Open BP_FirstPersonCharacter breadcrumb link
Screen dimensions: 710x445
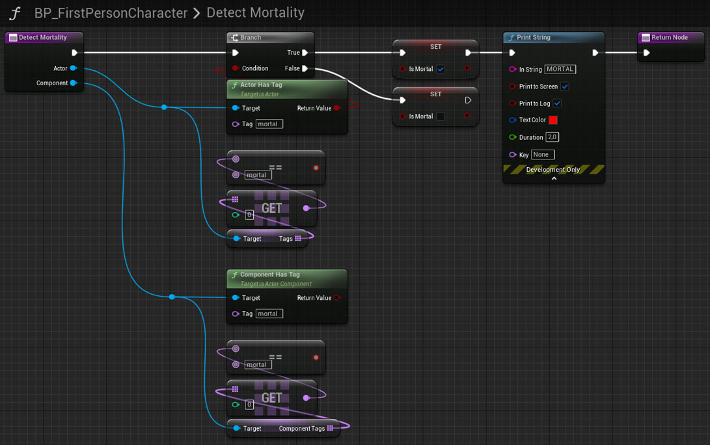click(x=111, y=13)
